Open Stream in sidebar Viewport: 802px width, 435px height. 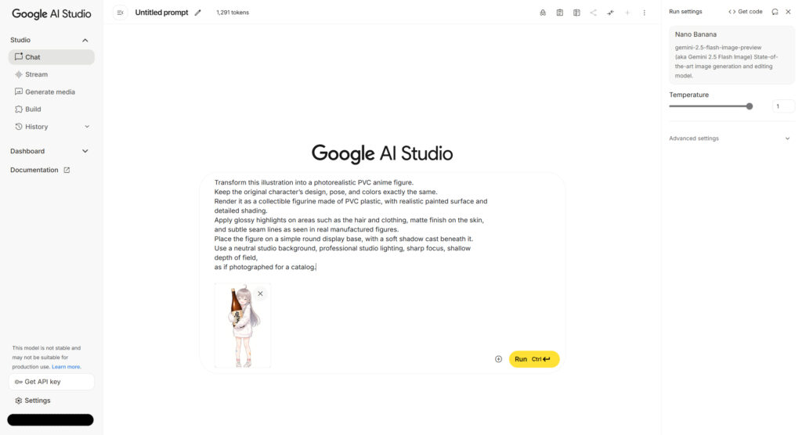pos(51,74)
